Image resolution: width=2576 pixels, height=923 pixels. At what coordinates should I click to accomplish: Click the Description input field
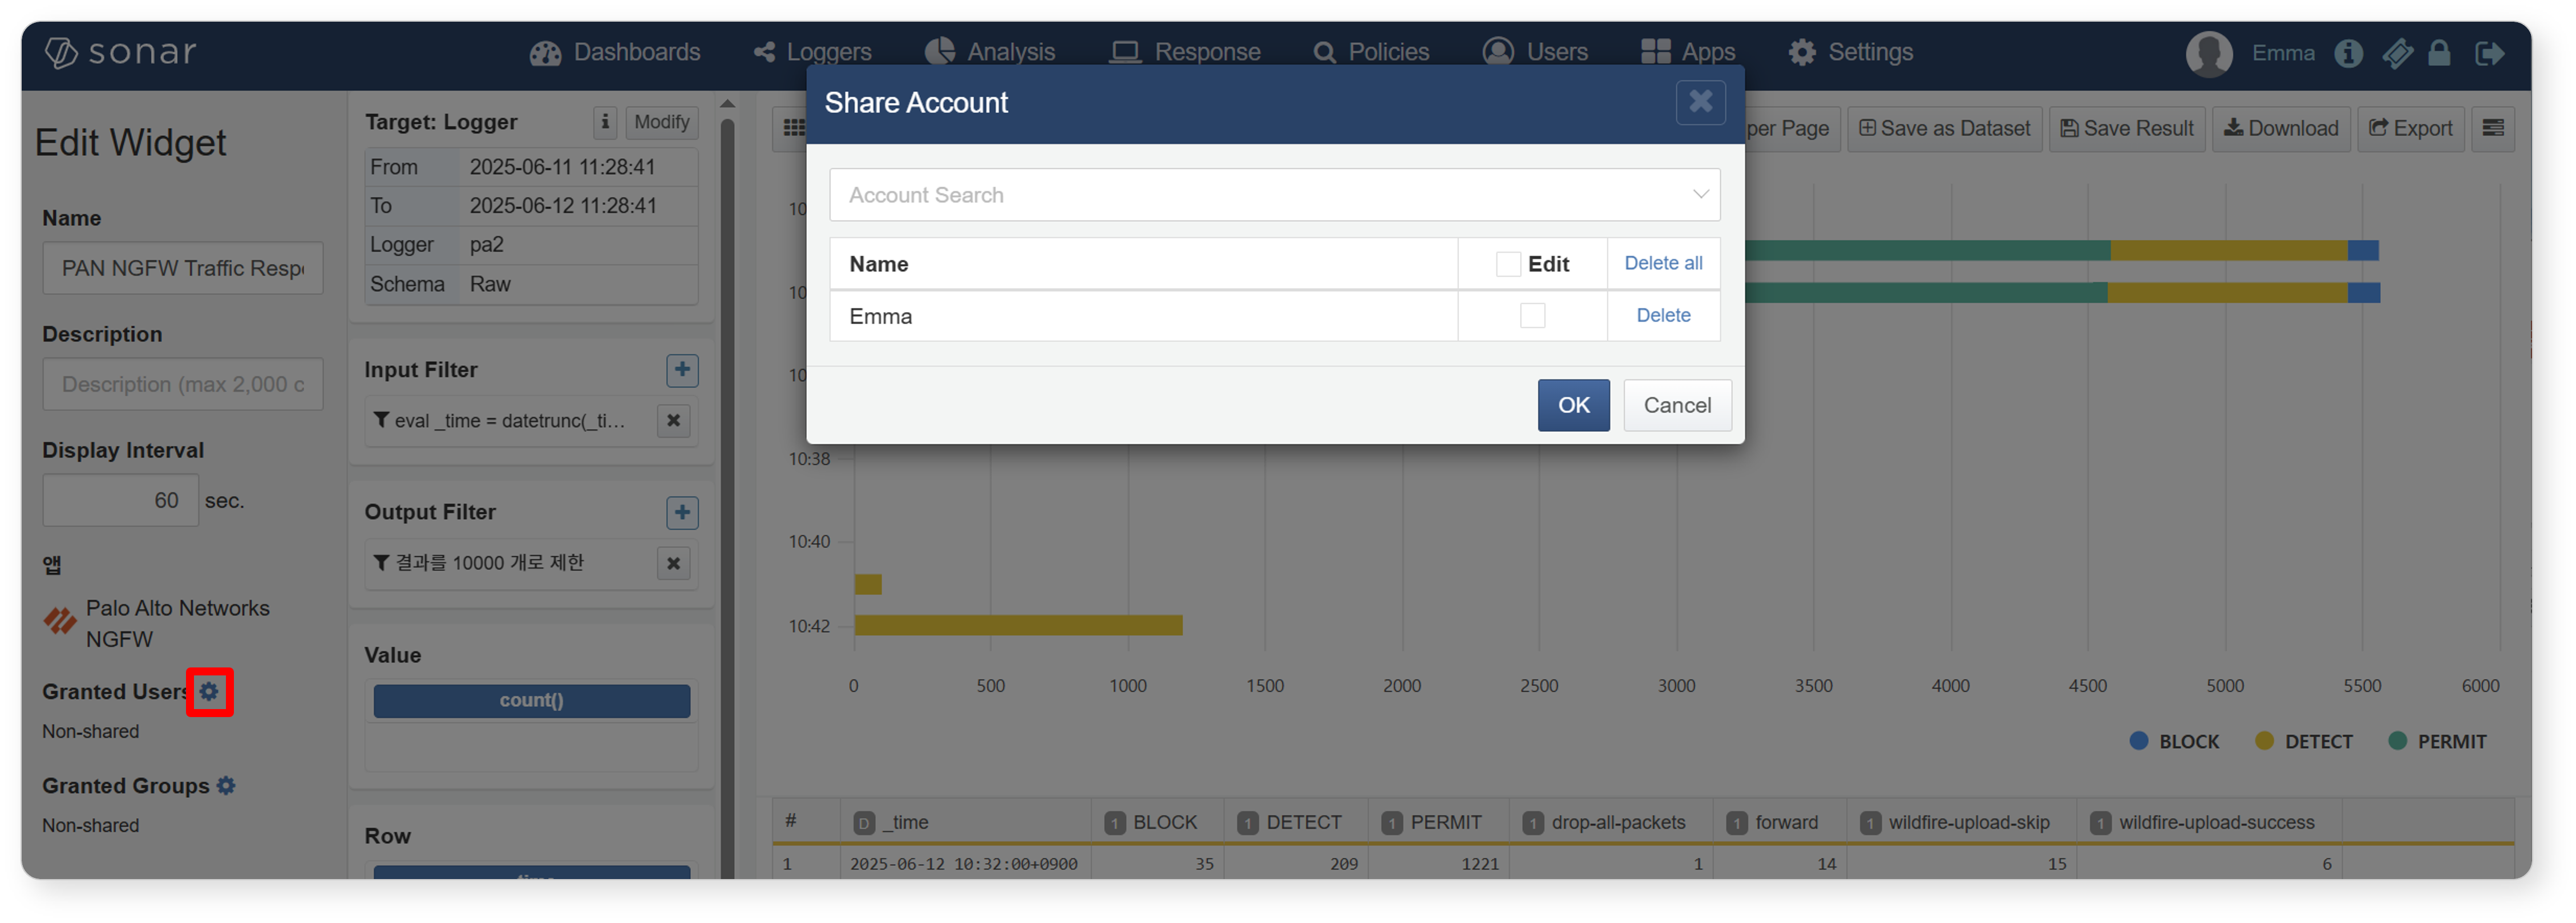coord(183,384)
